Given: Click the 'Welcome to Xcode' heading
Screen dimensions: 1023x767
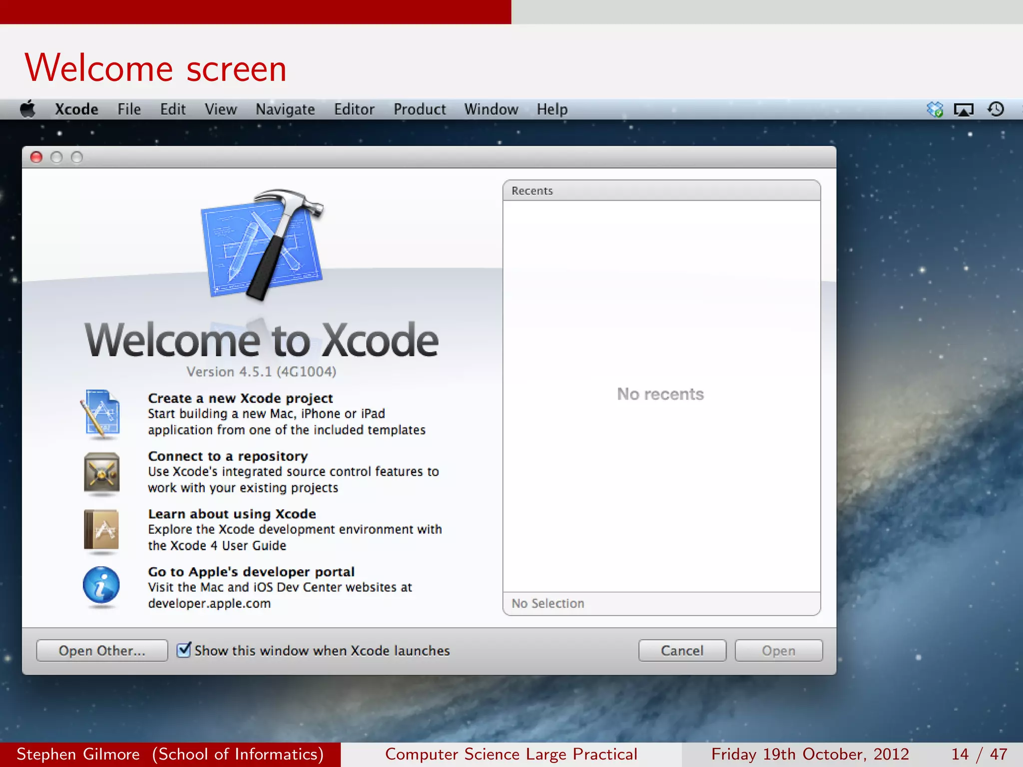Looking at the screenshot, I should click(x=262, y=341).
